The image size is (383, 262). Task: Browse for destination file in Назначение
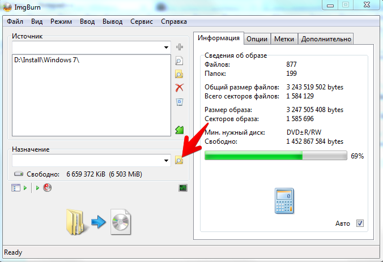[179, 160]
